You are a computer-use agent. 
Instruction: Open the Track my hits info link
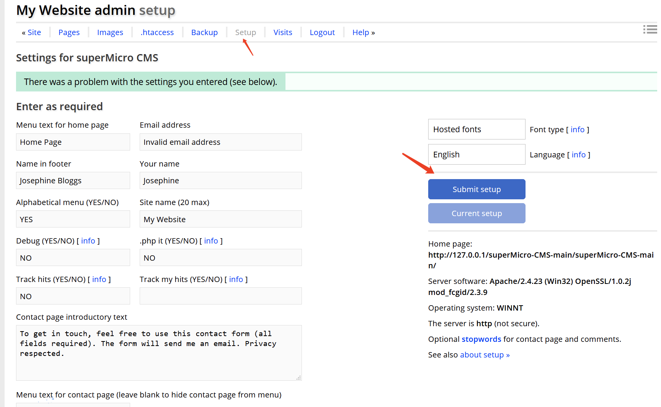[x=236, y=279]
